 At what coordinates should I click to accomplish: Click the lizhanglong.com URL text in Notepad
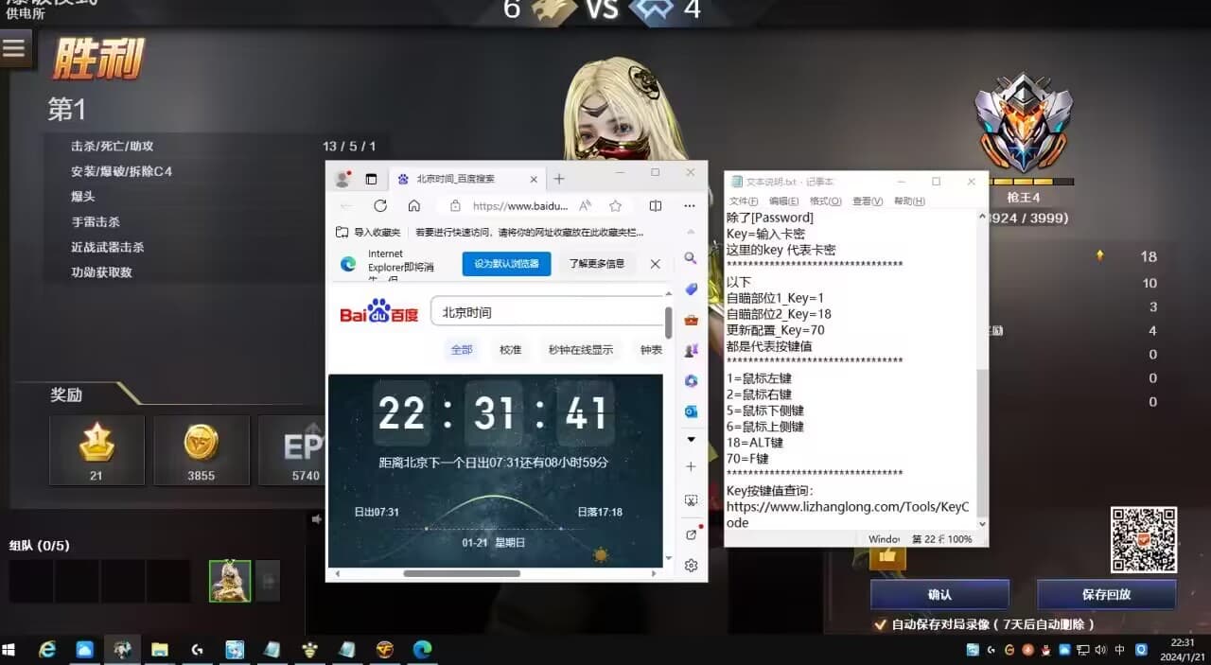[848, 515]
